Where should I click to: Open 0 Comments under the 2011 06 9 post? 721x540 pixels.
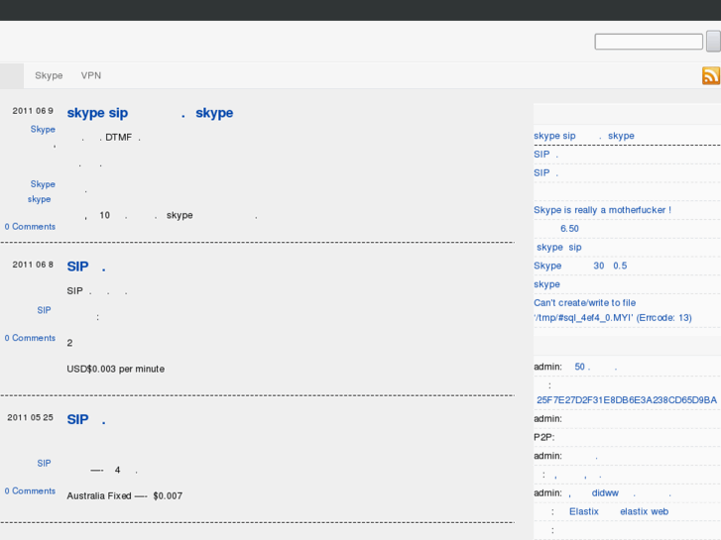(x=30, y=227)
